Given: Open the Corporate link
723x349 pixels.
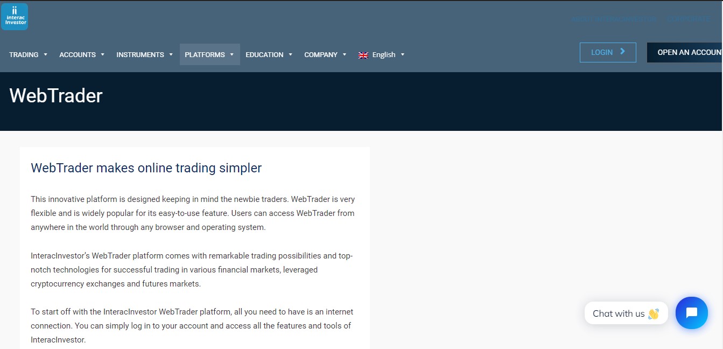Looking at the screenshot, I should 689,19.
